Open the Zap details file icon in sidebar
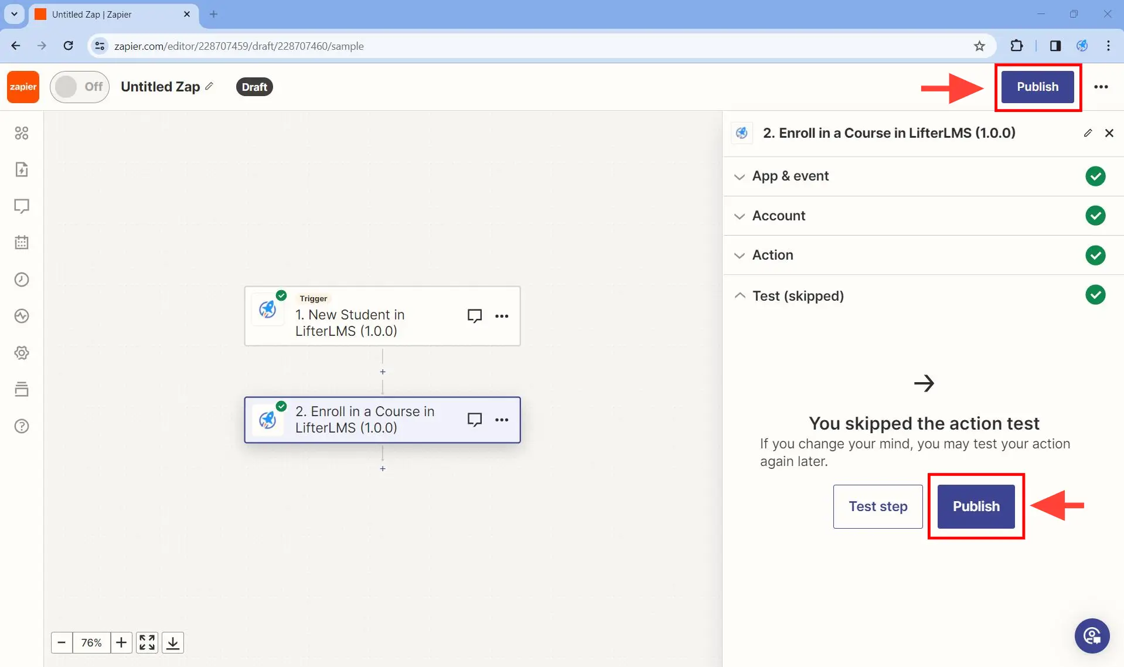The width and height of the screenshot is (1124, 667). coord(22,169)
